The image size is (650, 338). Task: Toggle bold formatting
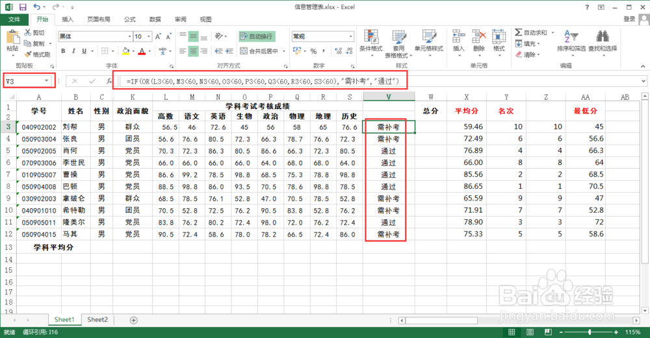pos(63,51)
